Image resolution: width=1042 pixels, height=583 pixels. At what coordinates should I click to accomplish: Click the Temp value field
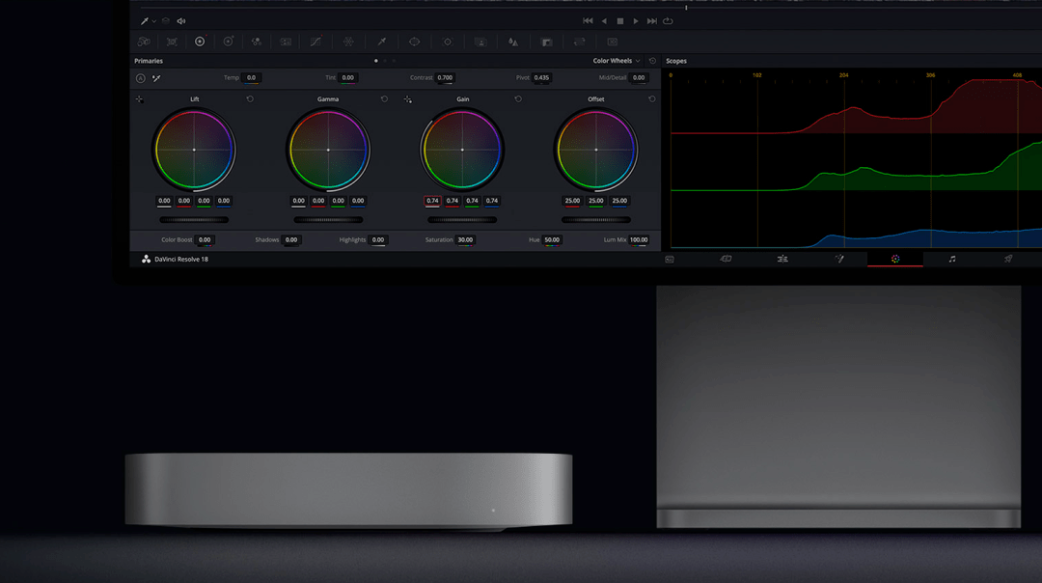[251, 78]
